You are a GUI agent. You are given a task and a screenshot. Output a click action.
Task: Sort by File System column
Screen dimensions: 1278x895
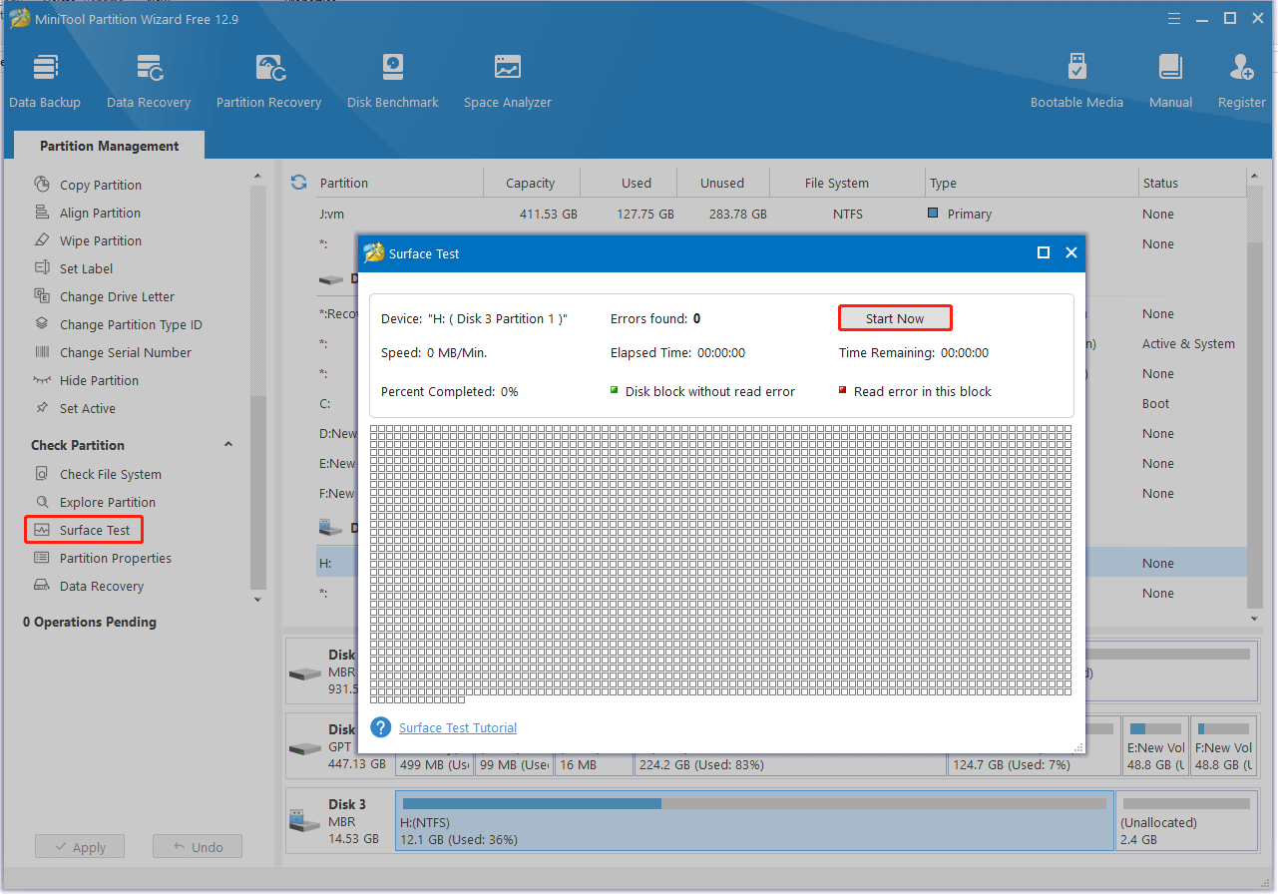tap(837, 183)
